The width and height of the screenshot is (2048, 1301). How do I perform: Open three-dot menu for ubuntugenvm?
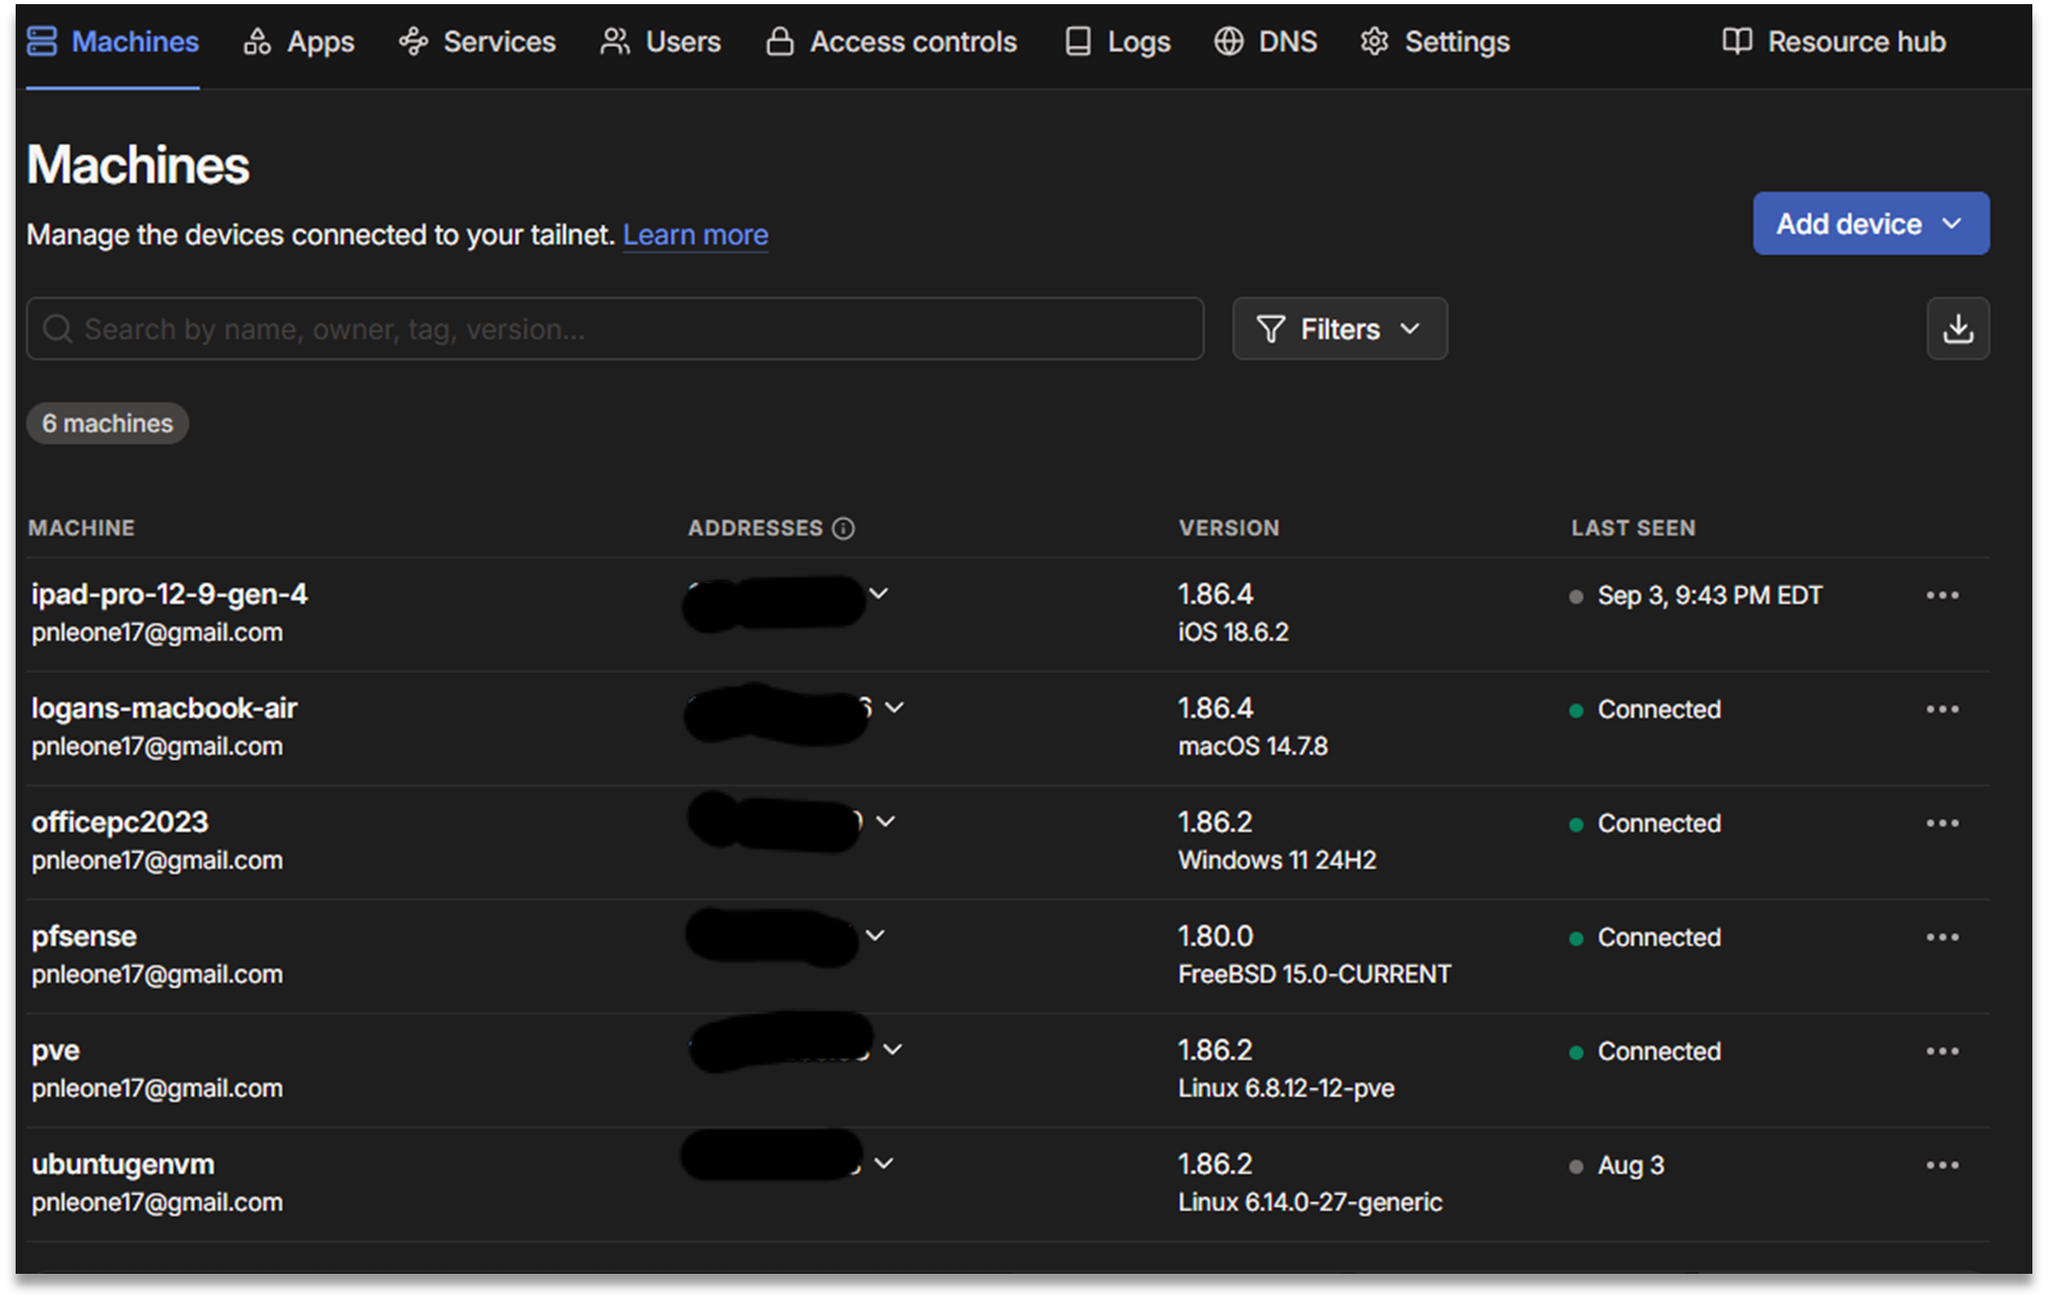point(1942,1165)
